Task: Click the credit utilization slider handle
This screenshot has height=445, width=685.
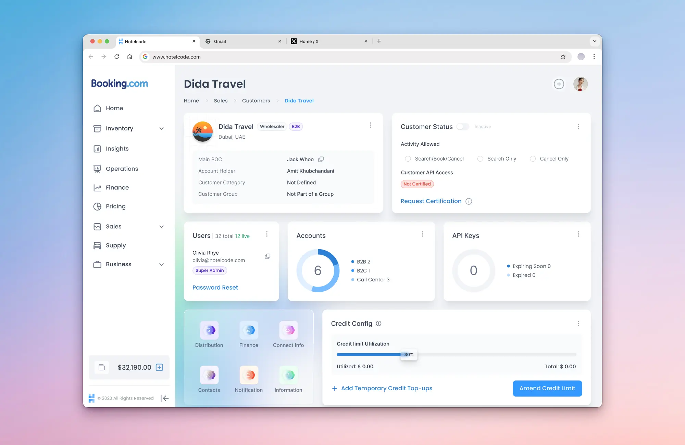Action: pos(408,355)
